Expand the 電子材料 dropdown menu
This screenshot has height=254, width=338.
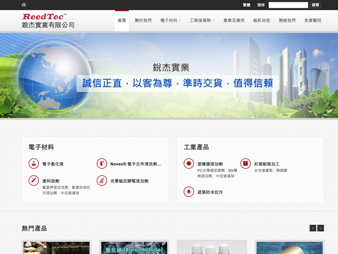pos(169,20)
